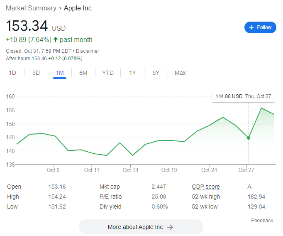Viewport: 283px width, 236px height.
Task: Click the Div yield label
Action: [110, 206]
